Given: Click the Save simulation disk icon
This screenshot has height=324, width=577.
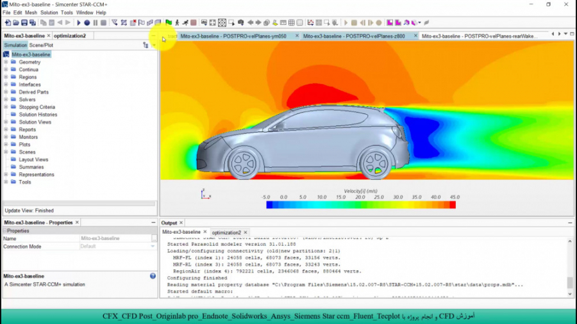Looking at the screenshot, I should click(x=24, y=23).
